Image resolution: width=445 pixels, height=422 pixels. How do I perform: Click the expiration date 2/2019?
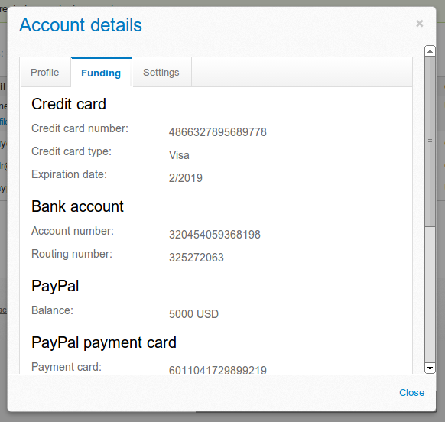coord(186,178)
